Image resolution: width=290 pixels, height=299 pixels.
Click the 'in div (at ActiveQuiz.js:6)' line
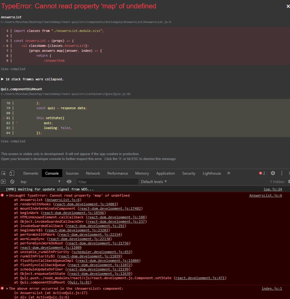tap(42, 297)
